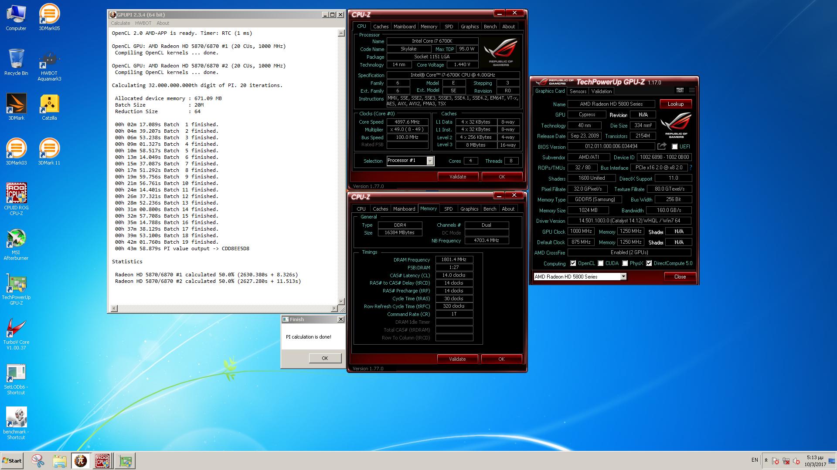Switch to GPUPI taskbar button
The height and width of the screenshot is (470, 837).
pos(80,460)
